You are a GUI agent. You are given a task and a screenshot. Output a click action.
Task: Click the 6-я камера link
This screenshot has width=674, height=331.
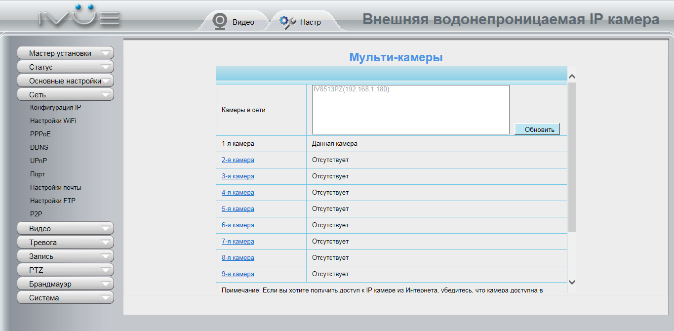tap(238, 225)
